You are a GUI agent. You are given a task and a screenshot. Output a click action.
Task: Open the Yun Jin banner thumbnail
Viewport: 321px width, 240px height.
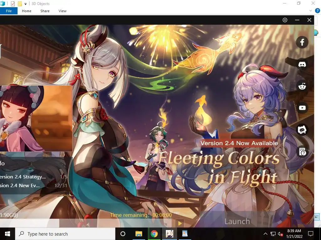36,118
